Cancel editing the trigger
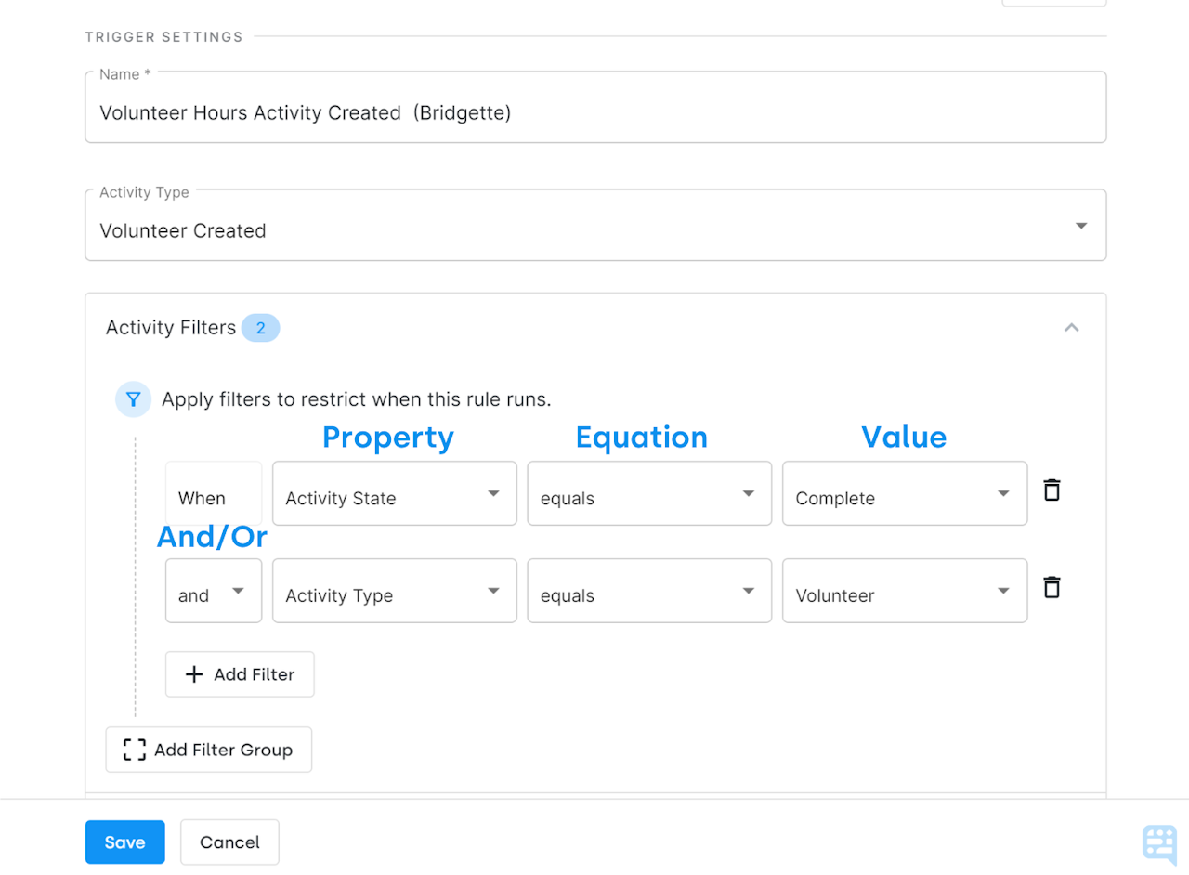 coord(229,842)
